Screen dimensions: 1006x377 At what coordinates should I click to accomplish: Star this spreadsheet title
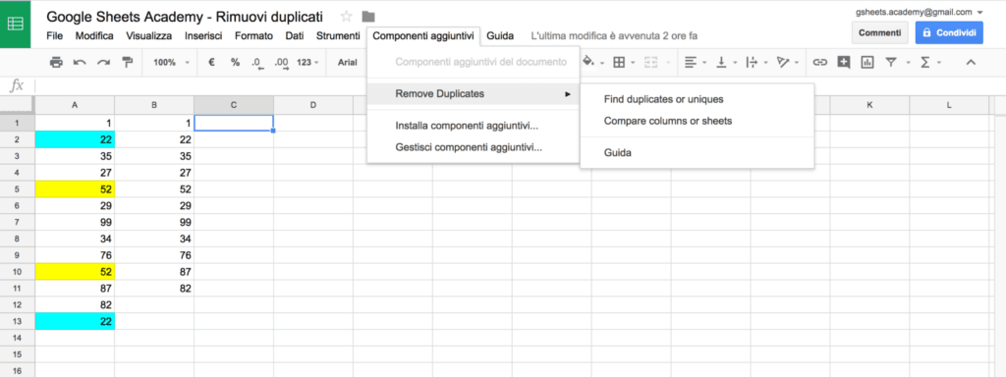point(347,16)
